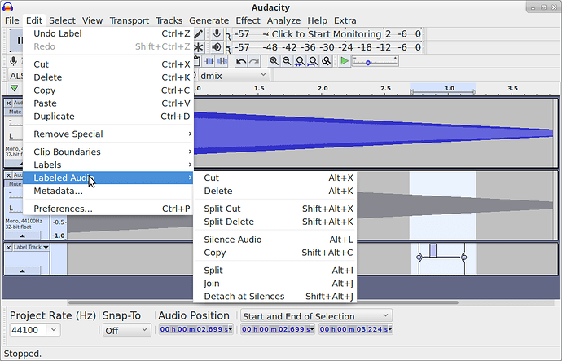This screenshot has width=562, height=361.
Task: Click the right label boundary handle
Action: click(464, 257)
